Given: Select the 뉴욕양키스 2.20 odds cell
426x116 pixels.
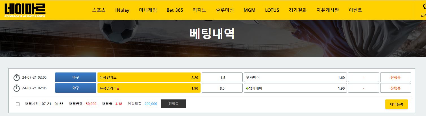Looking at the screenshot, I should click(149, 78).
